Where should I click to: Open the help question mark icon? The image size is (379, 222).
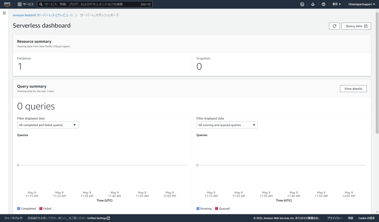click(x=323, y=4)
